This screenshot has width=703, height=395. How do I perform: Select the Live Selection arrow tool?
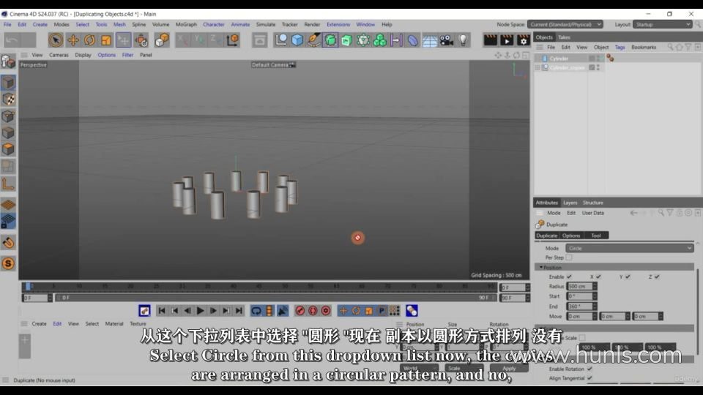tap(56, 40)
